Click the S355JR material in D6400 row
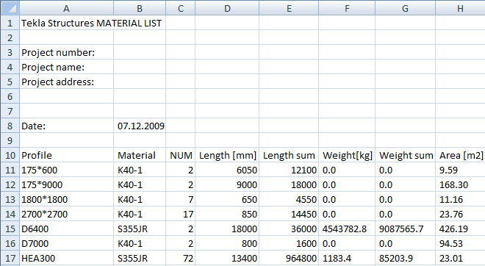Image resolution: width=485 pixels, height=266 pixels. (140, 229)
